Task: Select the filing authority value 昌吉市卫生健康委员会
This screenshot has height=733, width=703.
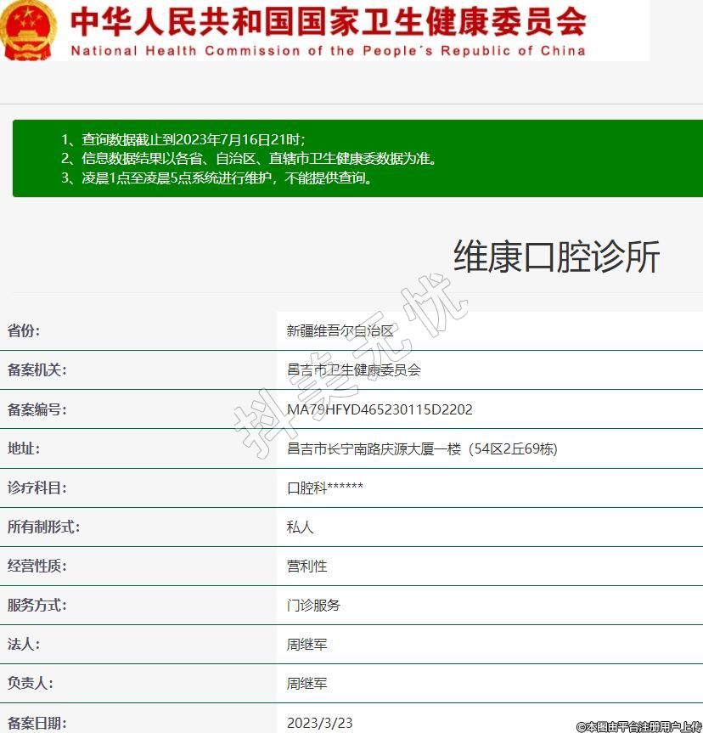Action: (x=353, y=370)
